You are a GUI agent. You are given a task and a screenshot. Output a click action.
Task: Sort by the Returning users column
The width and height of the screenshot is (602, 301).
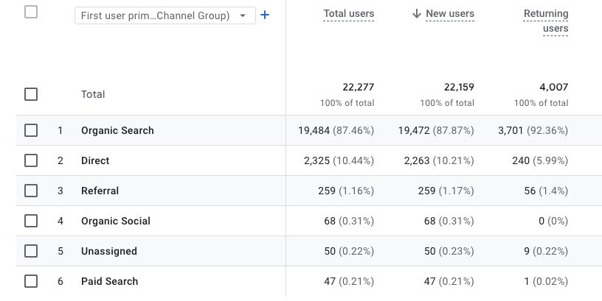[546, 21]
